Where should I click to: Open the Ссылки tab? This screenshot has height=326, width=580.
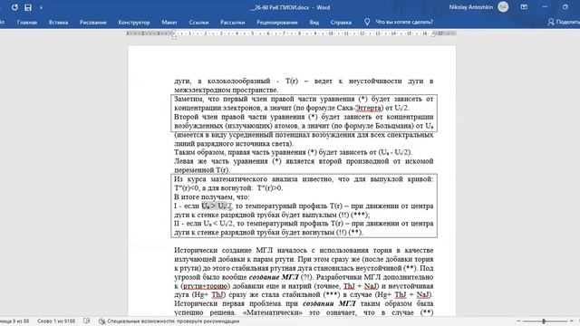[x=198, y=22]
